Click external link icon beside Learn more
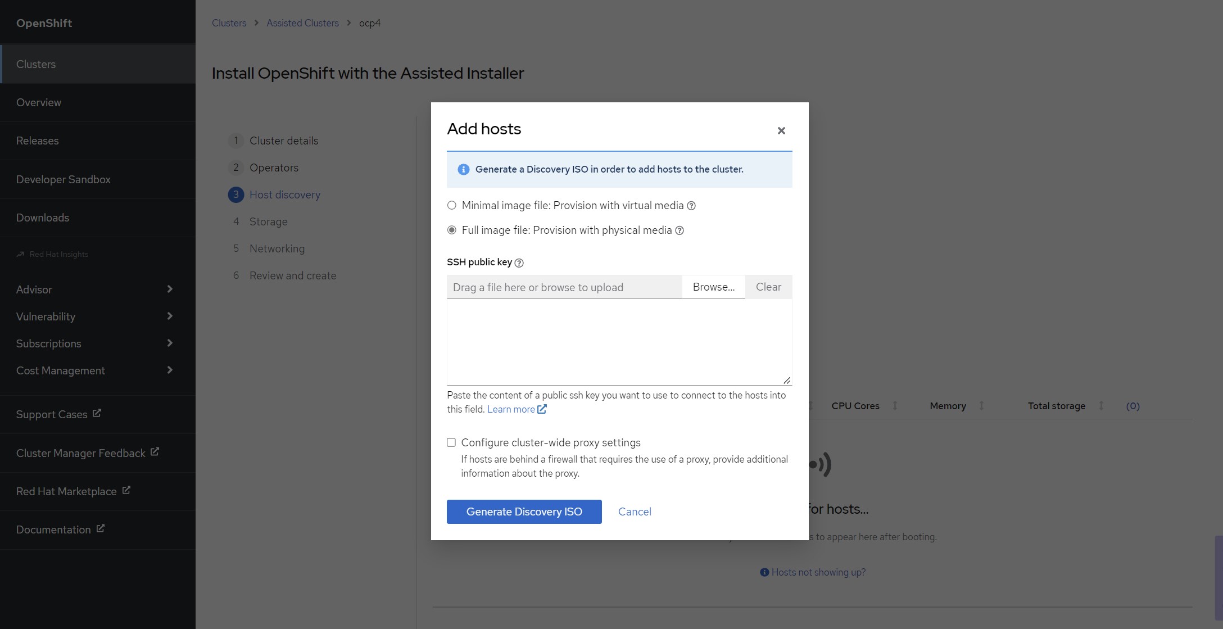 (x=542, y=409)
